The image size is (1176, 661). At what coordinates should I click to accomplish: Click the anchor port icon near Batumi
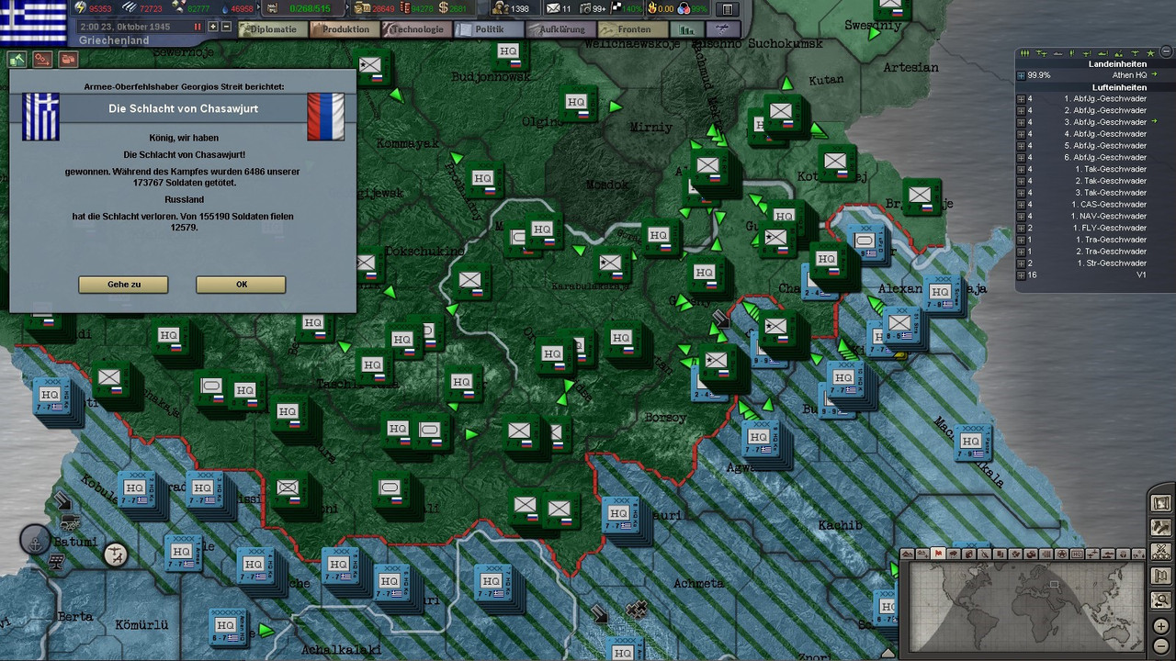coord(35,538)
